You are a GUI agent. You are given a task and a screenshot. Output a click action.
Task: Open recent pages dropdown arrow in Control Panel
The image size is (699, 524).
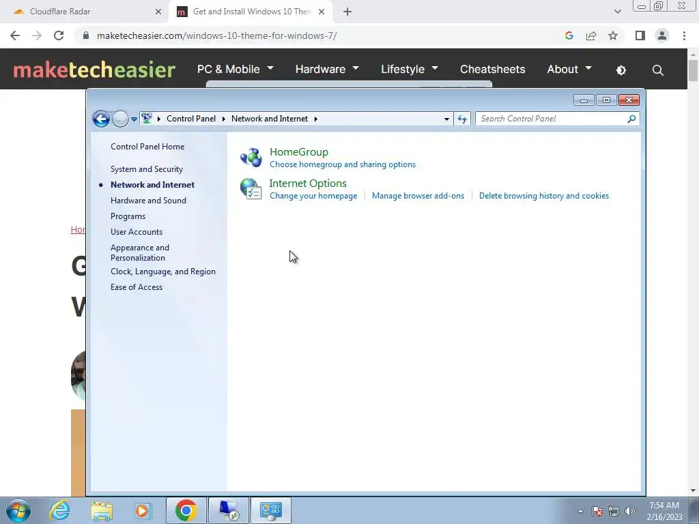(134, 119)
